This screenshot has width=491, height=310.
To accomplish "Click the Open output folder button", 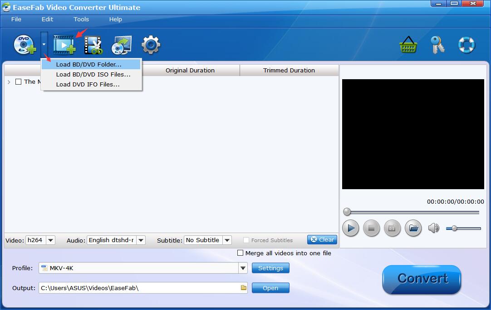I will tap(270, 288).
